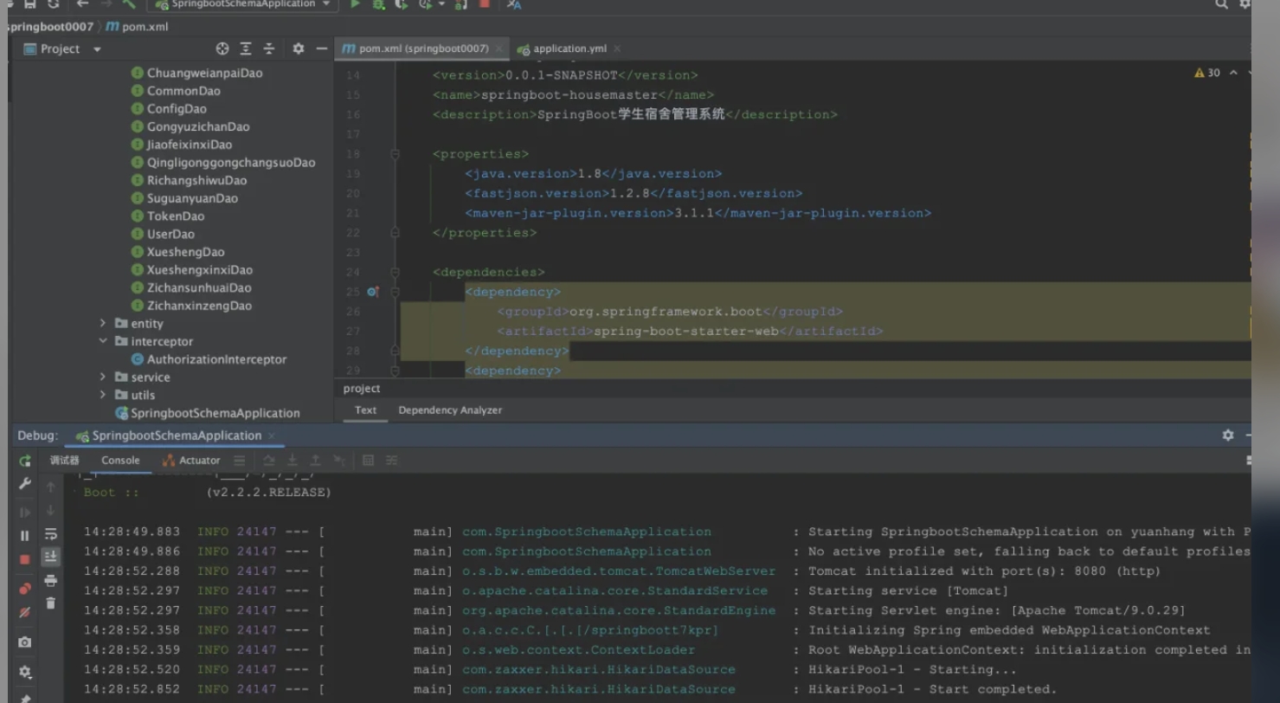
Task: Open SpringbootSchemaApplication run configuration dropdown
Action: tap(241, 4)
